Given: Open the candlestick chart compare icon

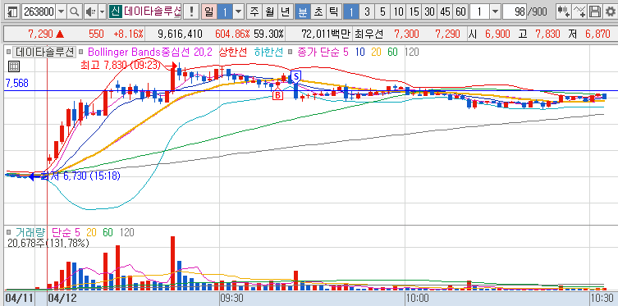Looking at the screenshot, I should [x=563, y=11].
